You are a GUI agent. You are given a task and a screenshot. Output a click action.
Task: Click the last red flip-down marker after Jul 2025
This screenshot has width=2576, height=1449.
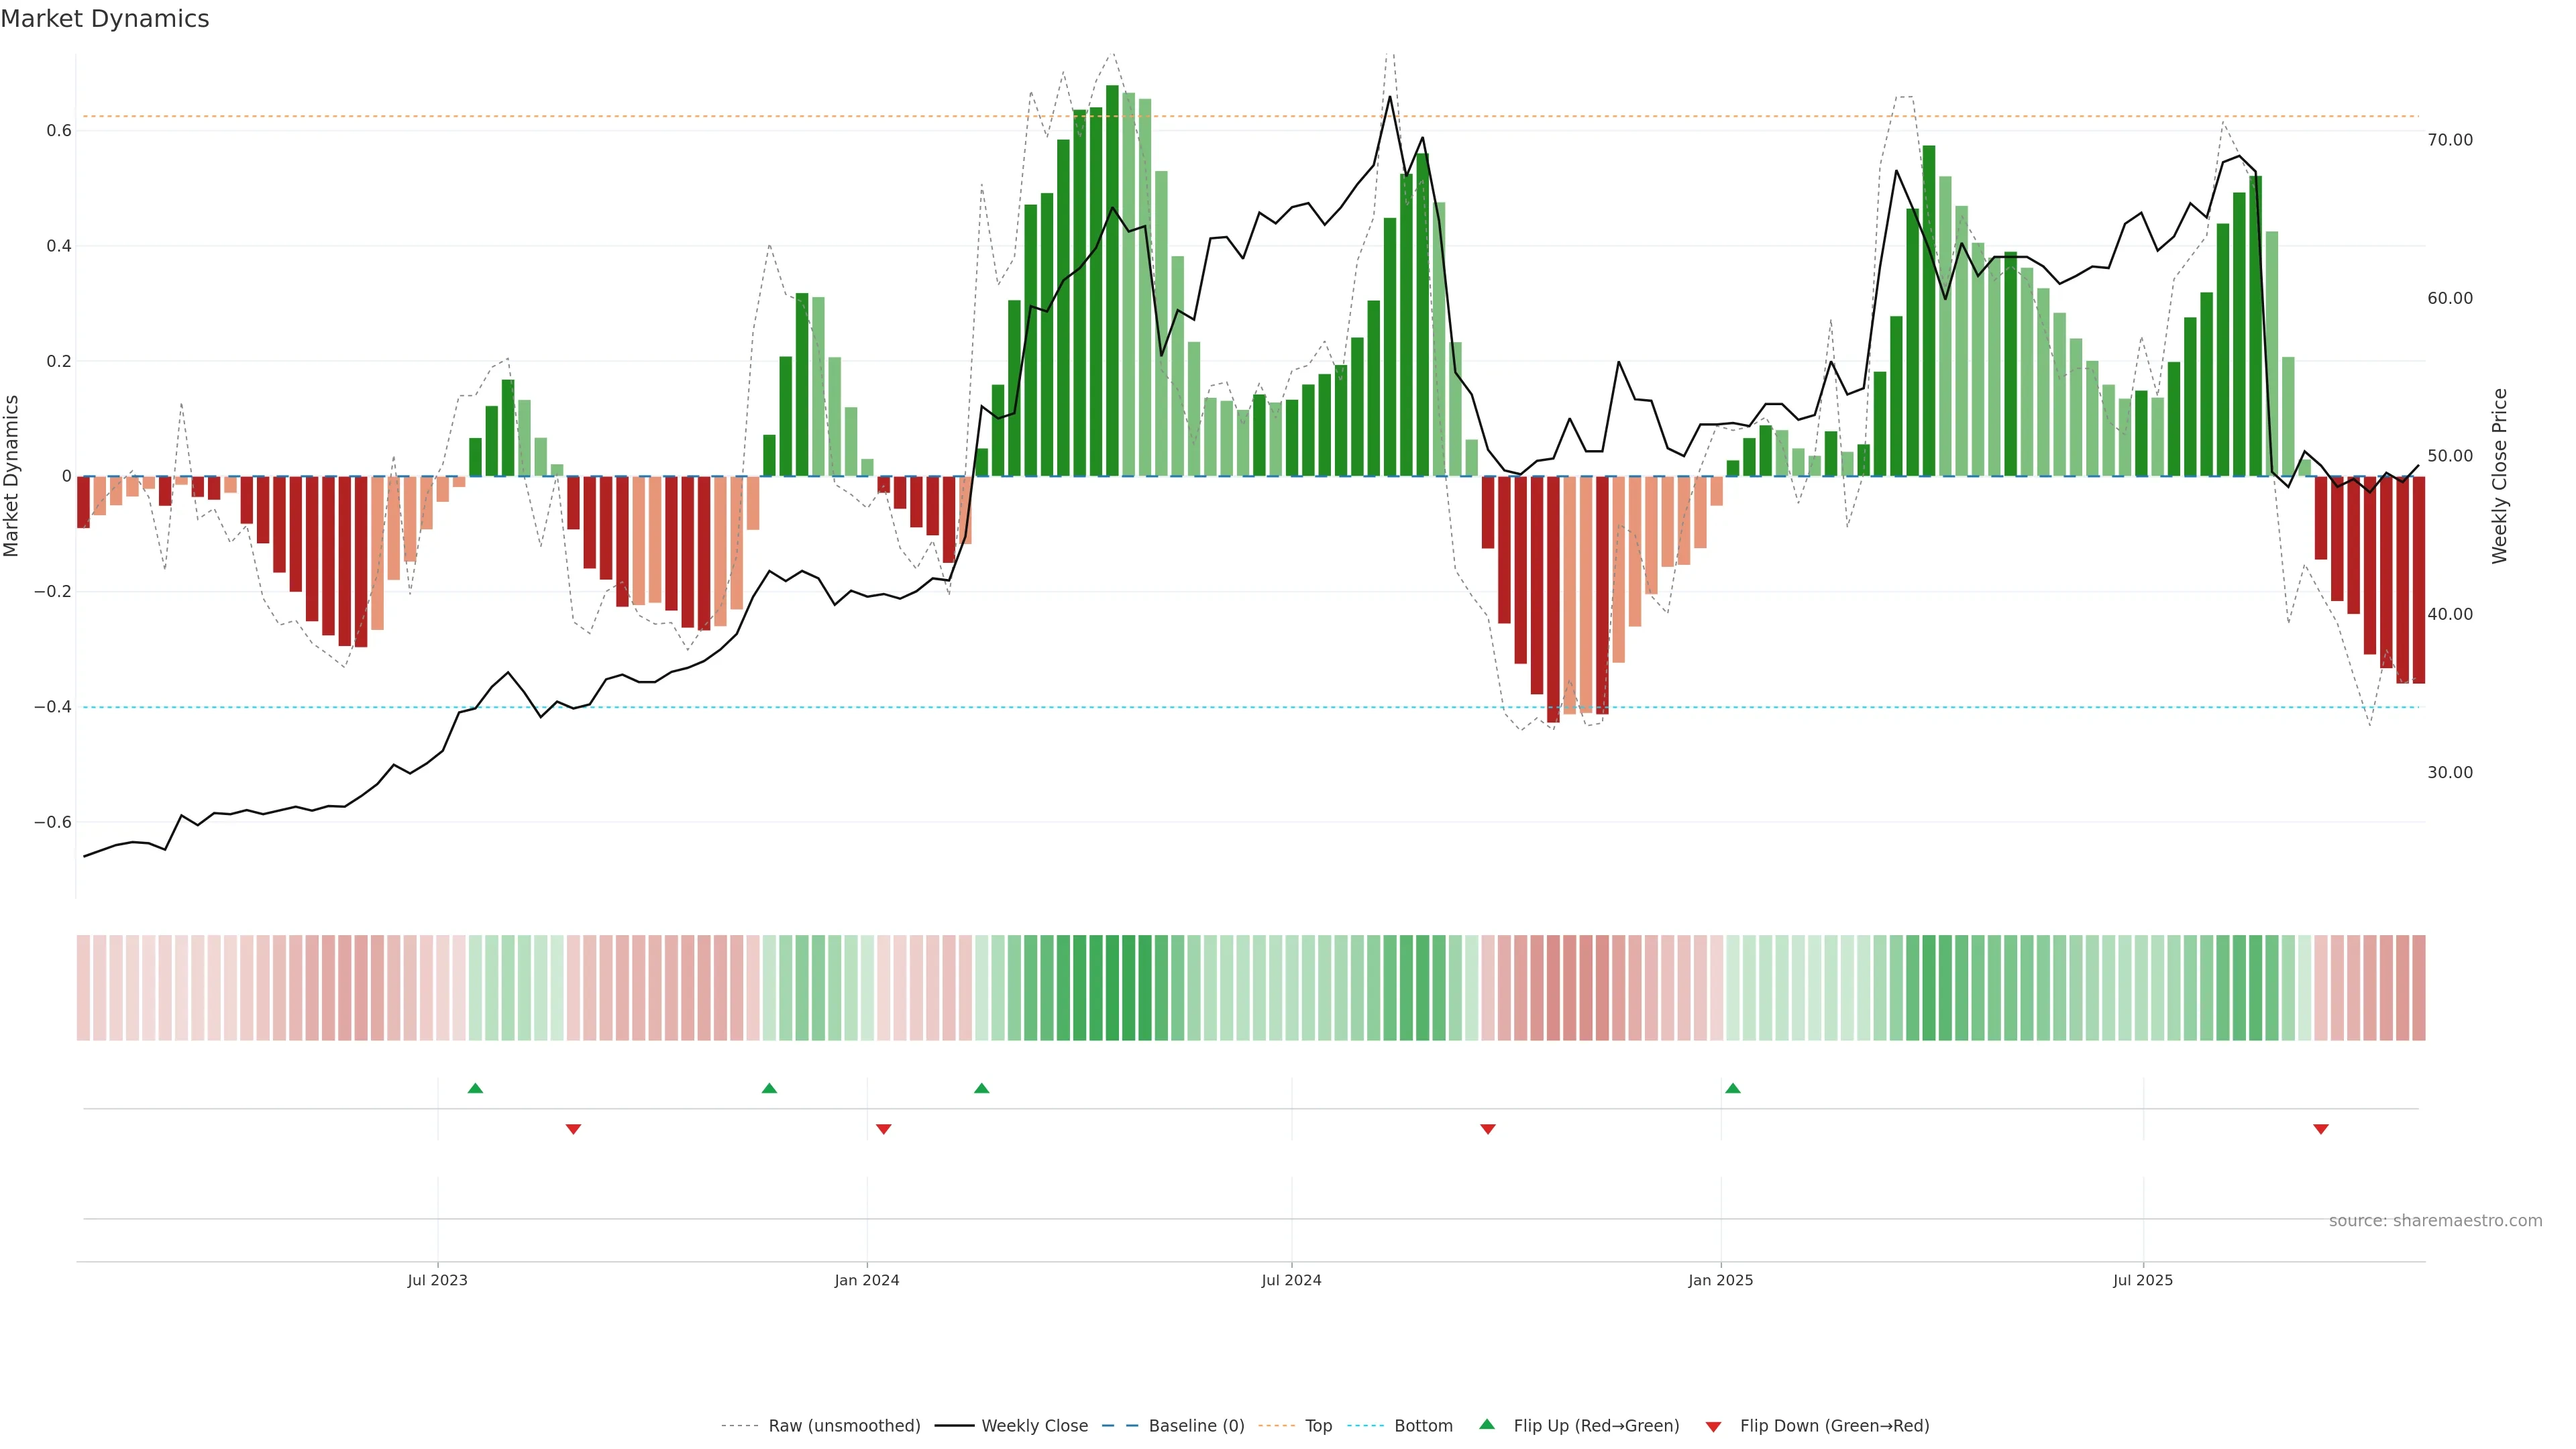tap(2321, 1129)
